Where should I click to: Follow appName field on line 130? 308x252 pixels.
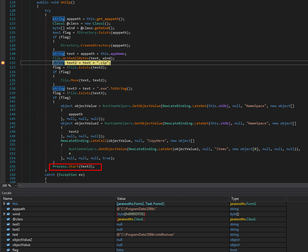click(x=117, y=53)
